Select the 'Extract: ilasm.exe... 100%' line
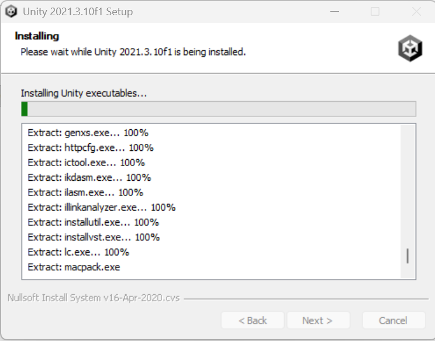435x341 pixels. click(x=85, y=193)
